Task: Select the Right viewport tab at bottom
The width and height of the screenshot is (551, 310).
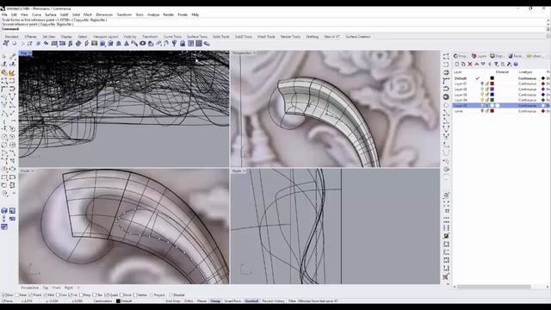Action: tap(69, 288)
